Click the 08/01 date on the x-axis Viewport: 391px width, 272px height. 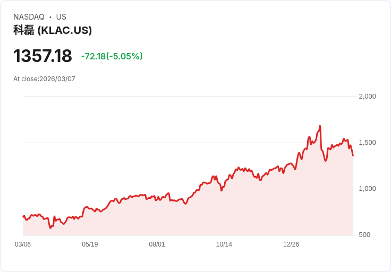pos(157,244)
